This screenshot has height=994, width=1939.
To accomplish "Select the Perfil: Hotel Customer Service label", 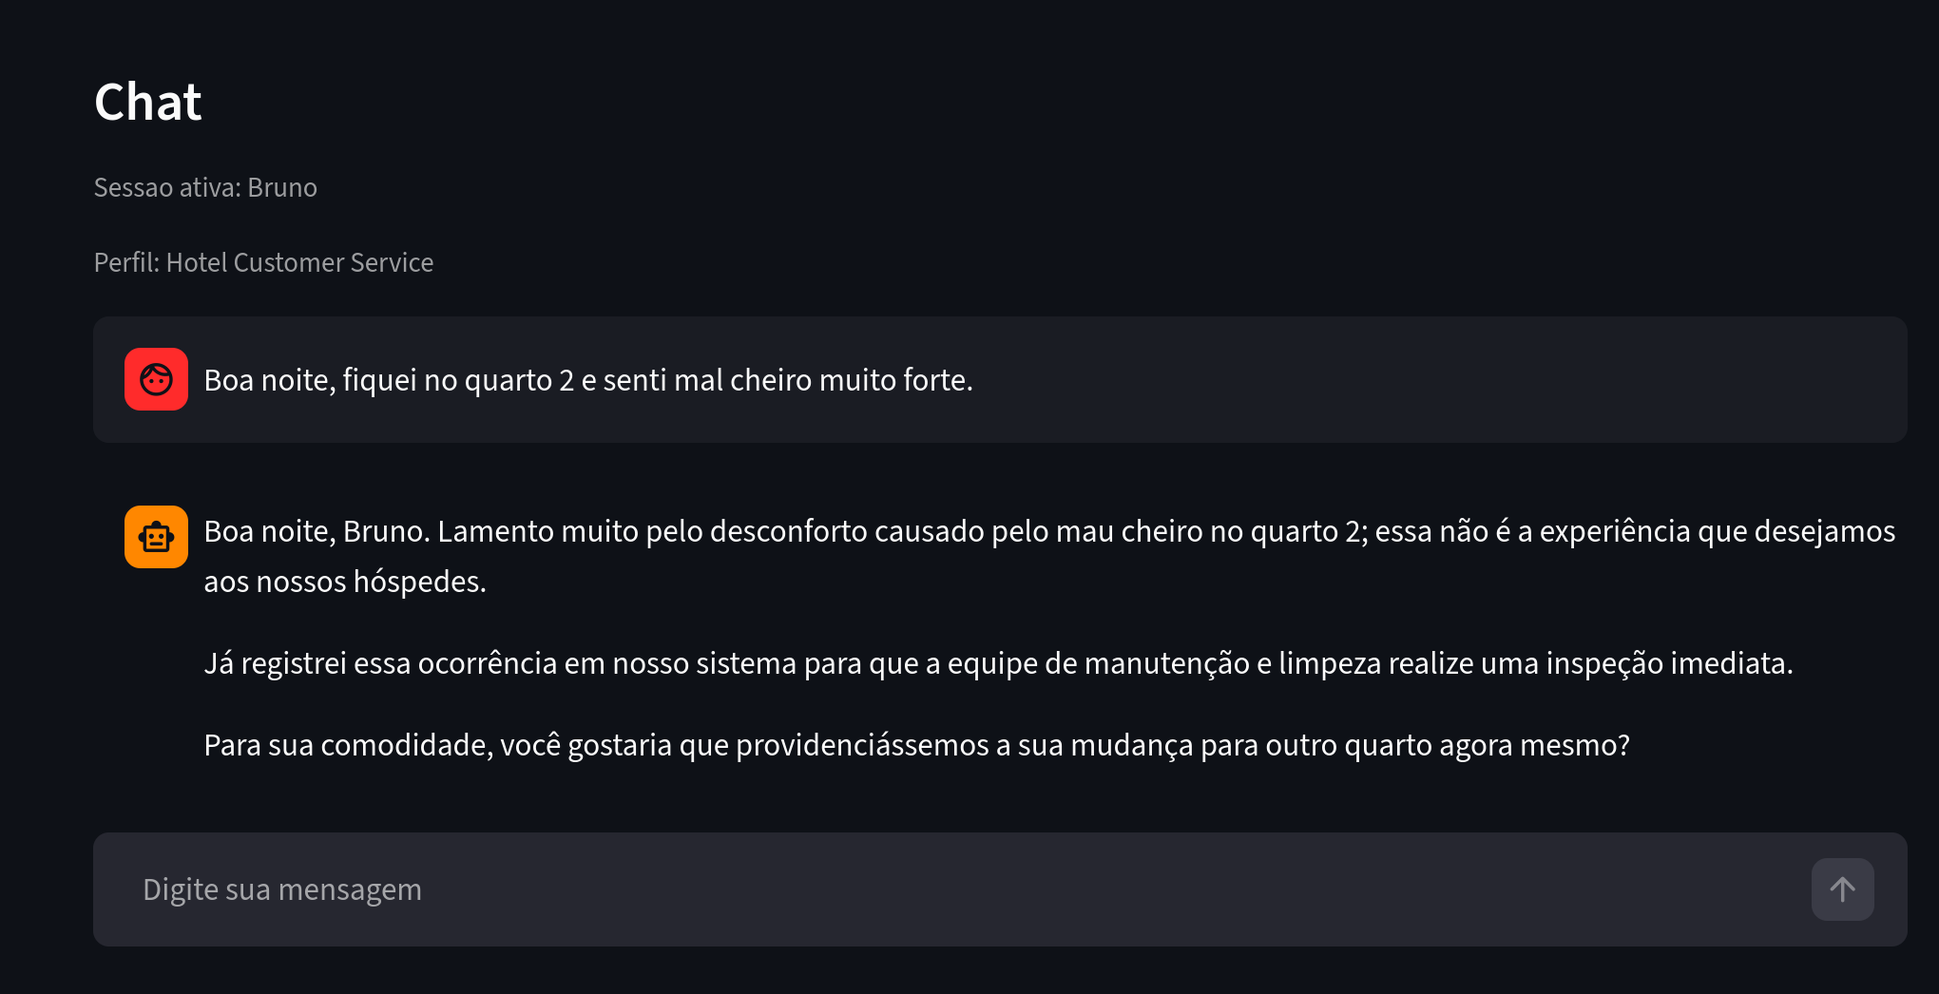I will (x=263, y=261).
